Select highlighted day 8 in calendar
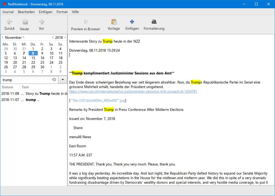 pyautogui.click(x=33, y=53)
